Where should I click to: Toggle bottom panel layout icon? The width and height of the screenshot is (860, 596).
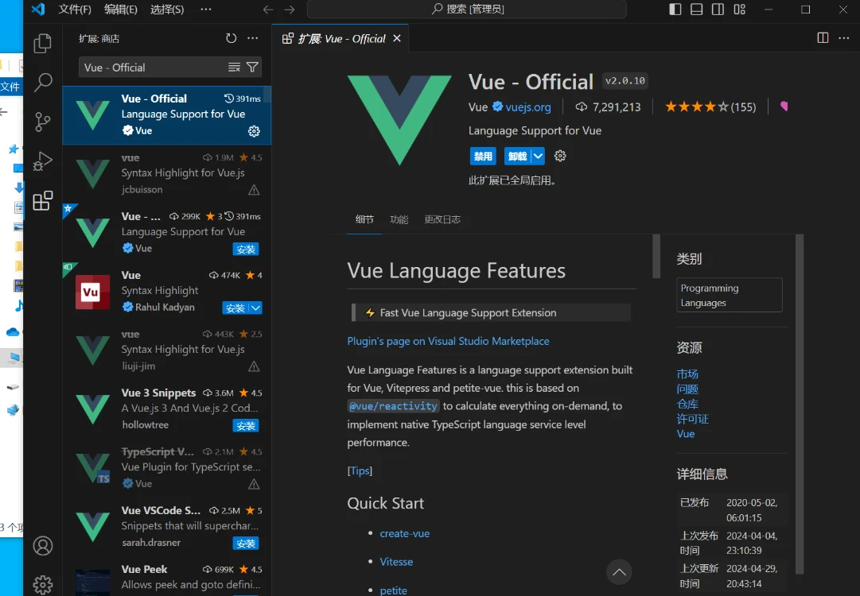point(697,10)
